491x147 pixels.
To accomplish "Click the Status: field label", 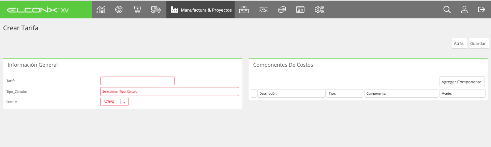I will coord(12,102).
